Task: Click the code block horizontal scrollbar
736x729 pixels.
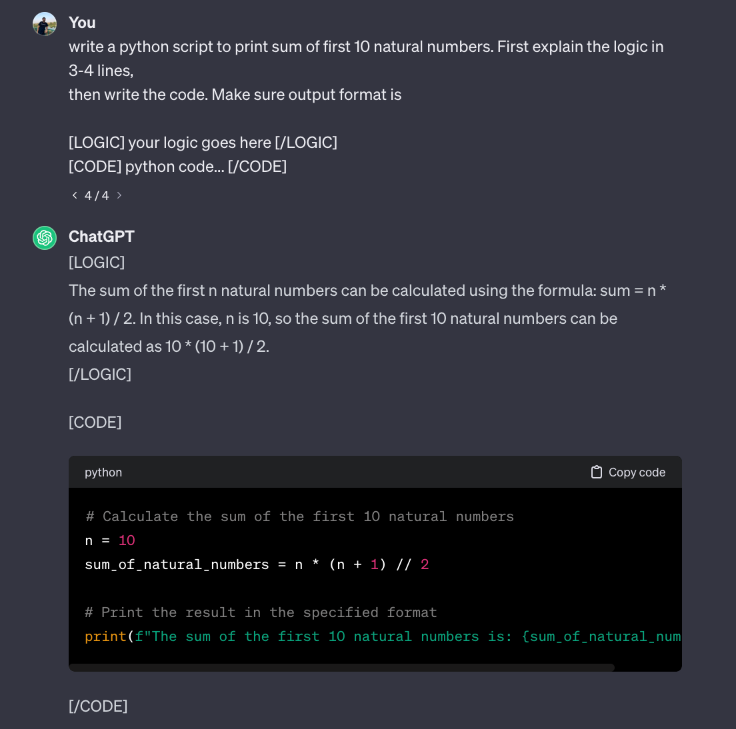Action: point(342,667)
